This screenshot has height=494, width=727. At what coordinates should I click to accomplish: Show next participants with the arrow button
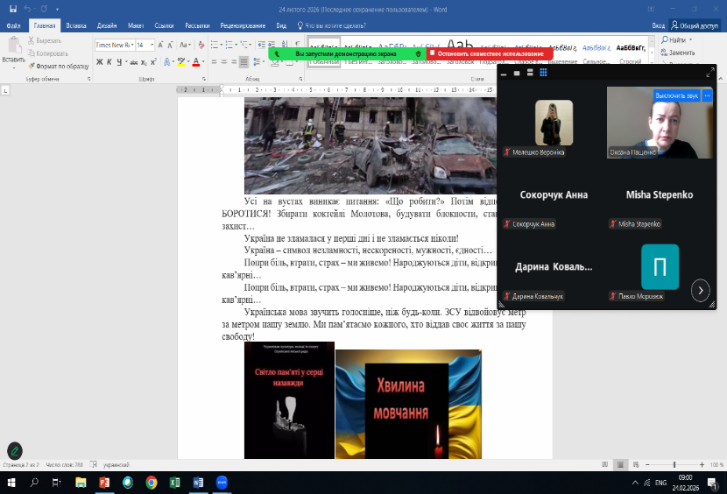pos(700,290)
